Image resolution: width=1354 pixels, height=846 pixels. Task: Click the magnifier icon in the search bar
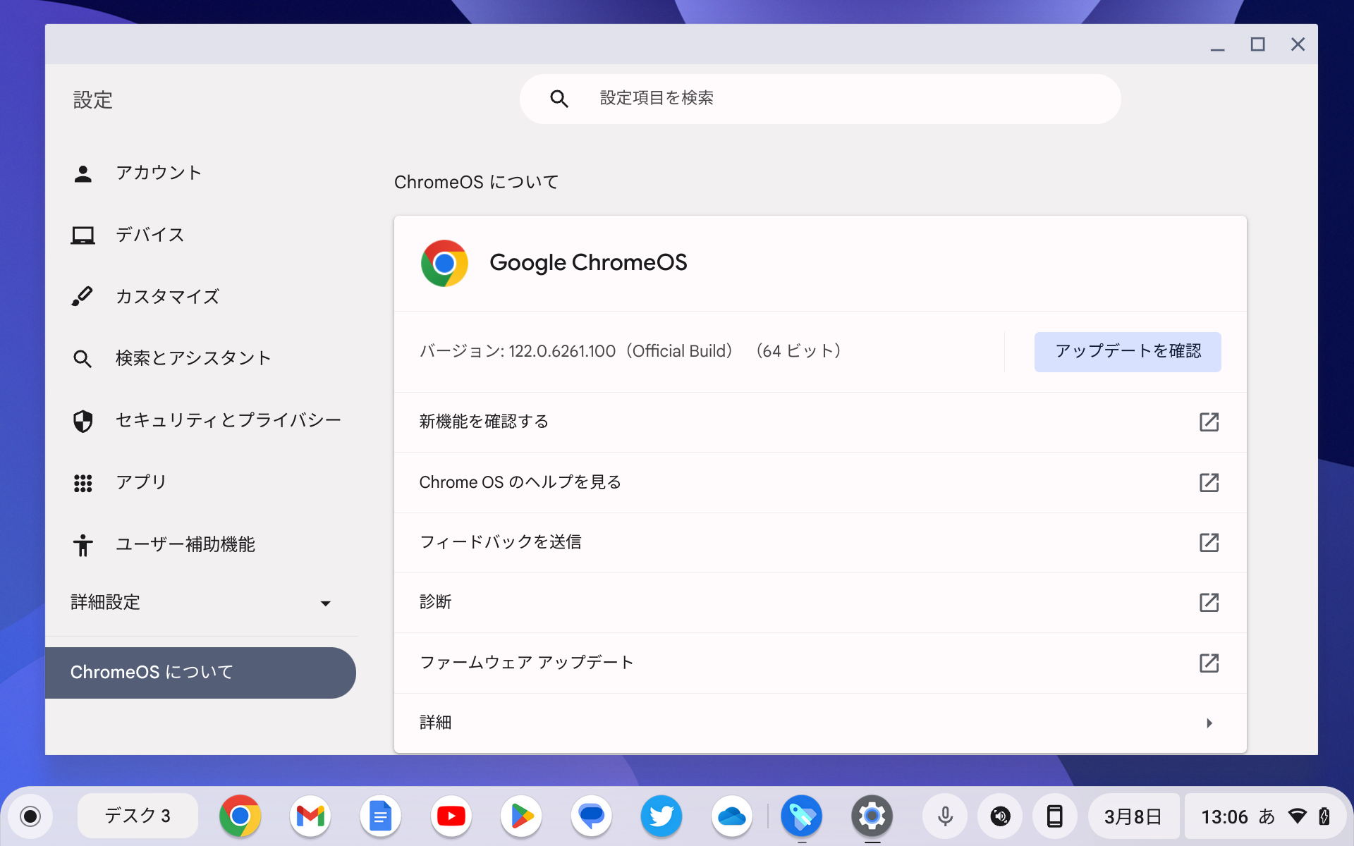(559, 99)
